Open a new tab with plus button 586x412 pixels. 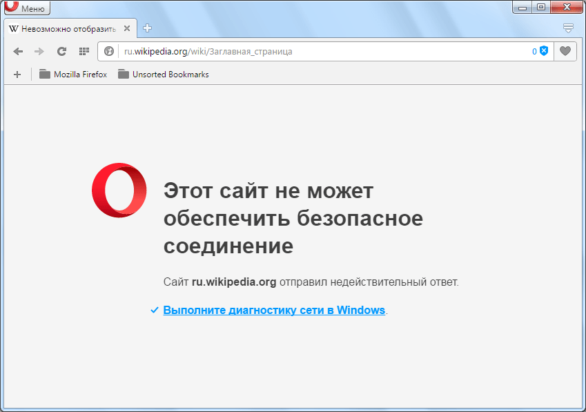point(147,28)
